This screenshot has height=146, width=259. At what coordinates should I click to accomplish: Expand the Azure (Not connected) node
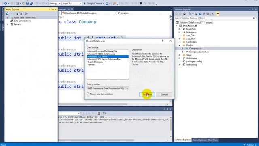(7, 17)
